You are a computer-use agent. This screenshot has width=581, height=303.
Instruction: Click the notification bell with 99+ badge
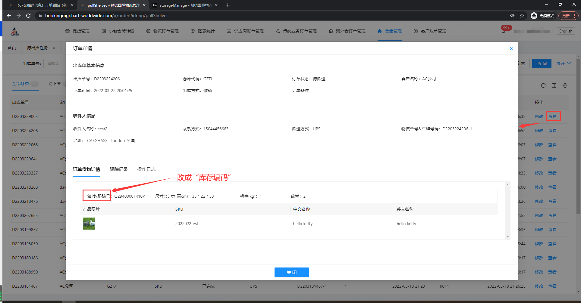503,31
